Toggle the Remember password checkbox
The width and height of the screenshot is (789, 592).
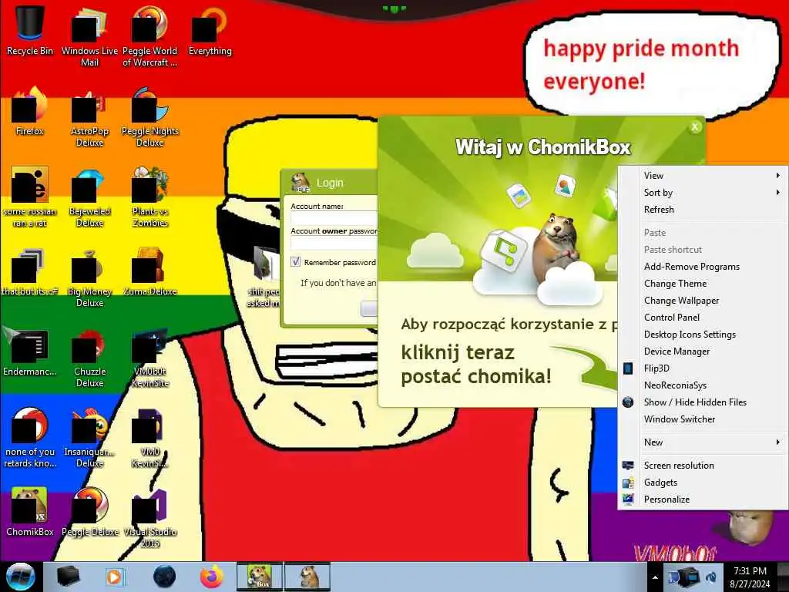(295, 262)
